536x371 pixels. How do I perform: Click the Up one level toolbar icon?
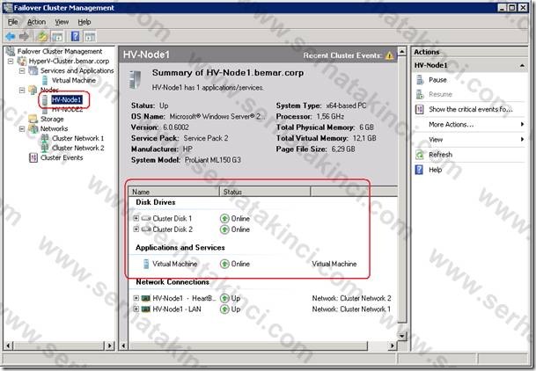tap(42, 36)
